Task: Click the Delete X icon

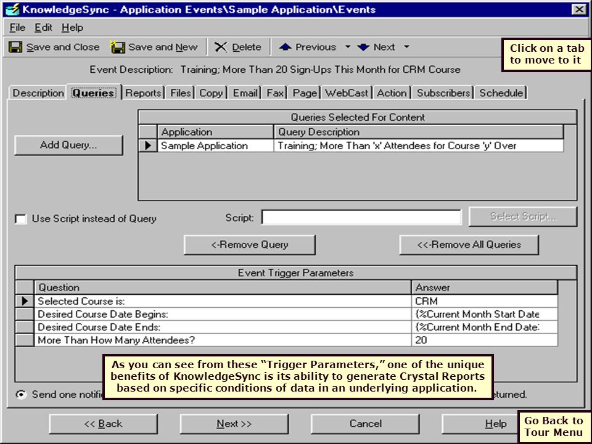Action: pyautogui.click(x=221, y=47)
